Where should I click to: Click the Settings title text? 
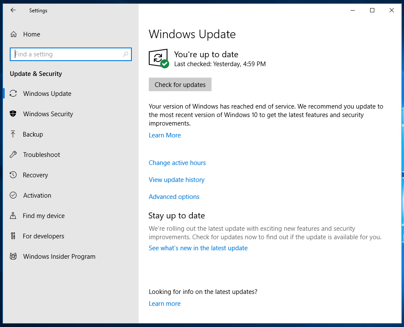point(38,11)
